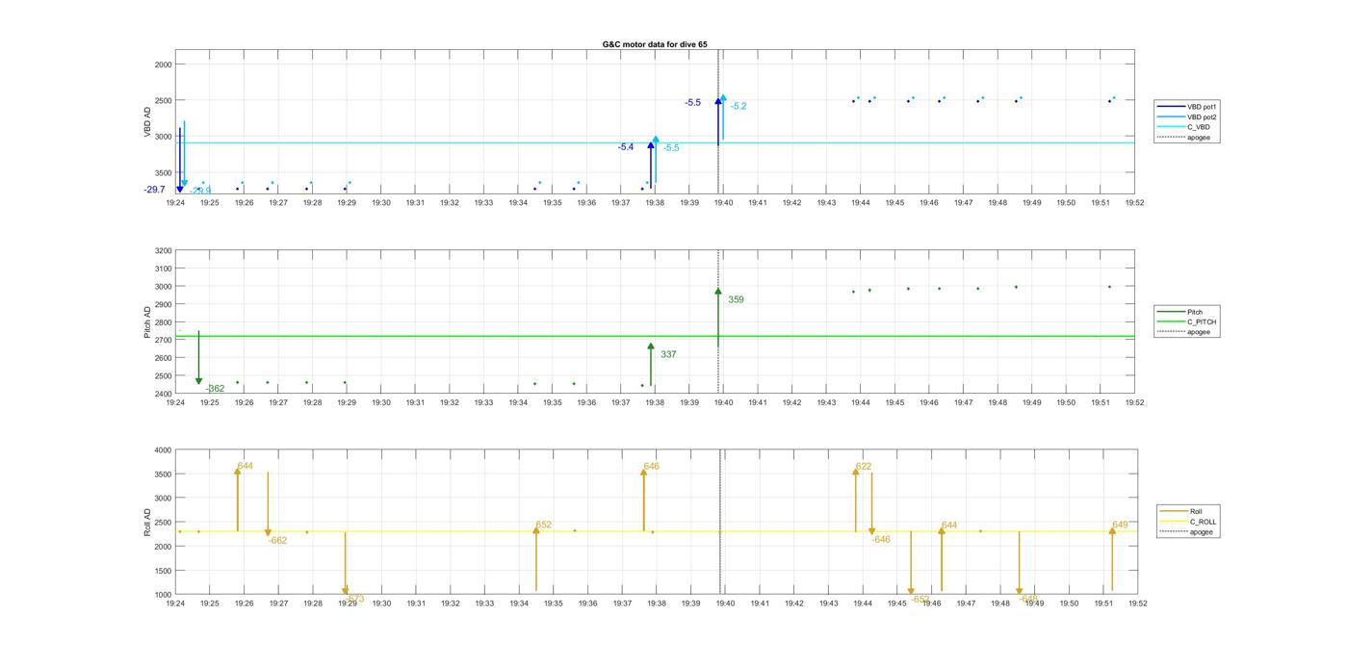
Task: Click the '1000' tick on the Roll axis
Action: (164, 595)
